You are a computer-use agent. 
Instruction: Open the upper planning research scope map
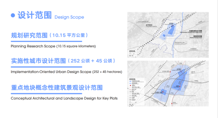click(x=168, y=35)
